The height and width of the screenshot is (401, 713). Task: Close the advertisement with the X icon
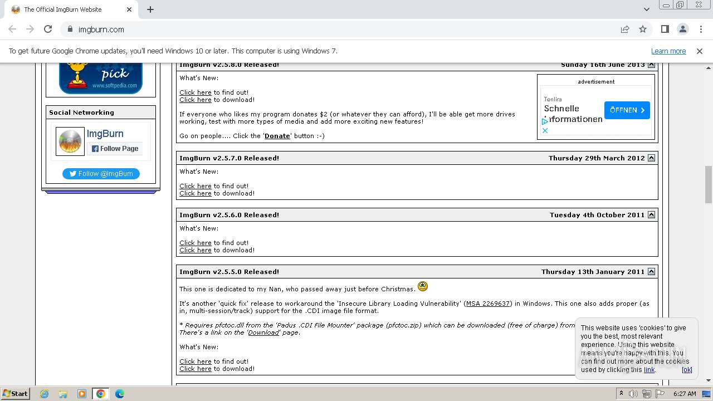pos(545,131)
